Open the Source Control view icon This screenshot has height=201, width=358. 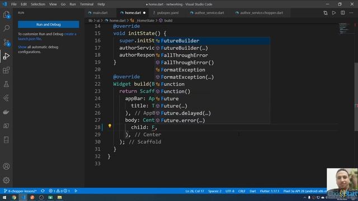6,42
